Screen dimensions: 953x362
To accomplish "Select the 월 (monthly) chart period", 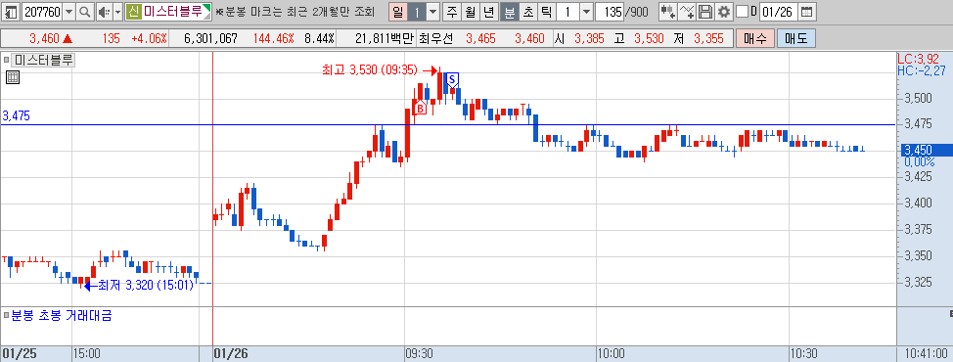I will pyautogui.click(x=471, y=11).
